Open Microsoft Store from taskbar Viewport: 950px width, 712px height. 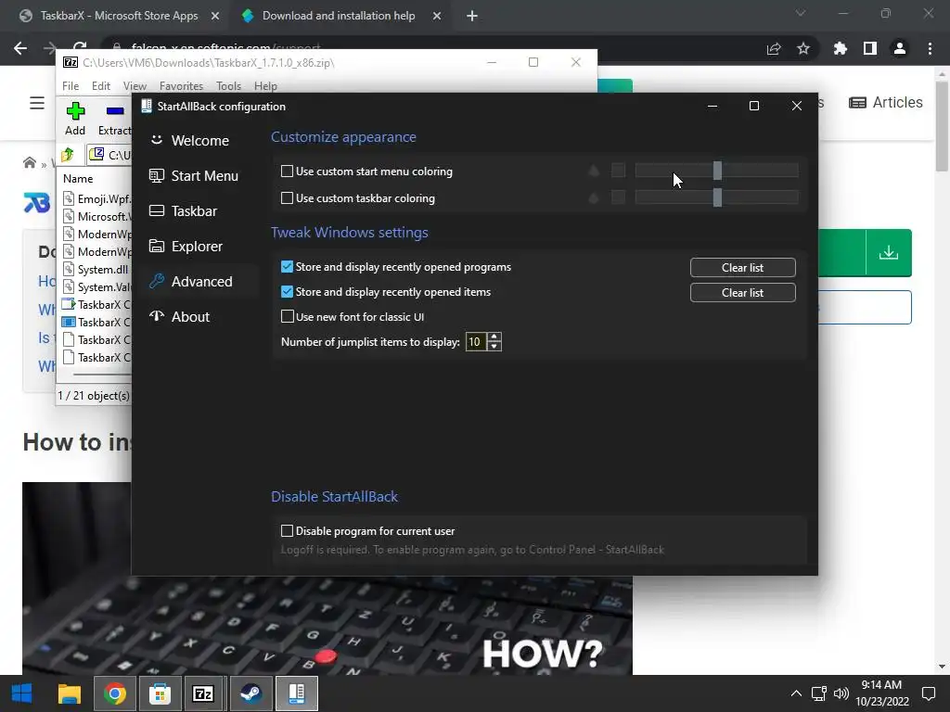point(160,693)
